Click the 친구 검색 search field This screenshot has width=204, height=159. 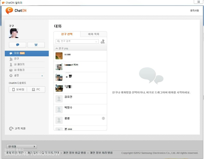77,41
